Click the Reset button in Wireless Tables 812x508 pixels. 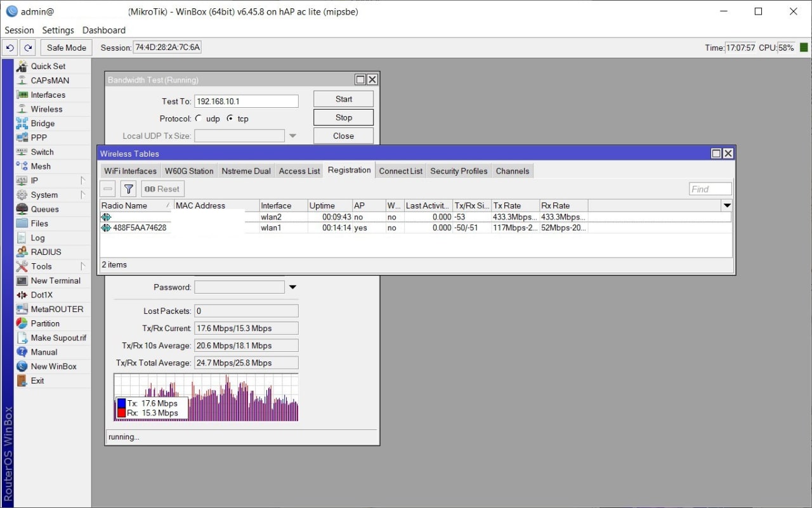tap(162, 189)
